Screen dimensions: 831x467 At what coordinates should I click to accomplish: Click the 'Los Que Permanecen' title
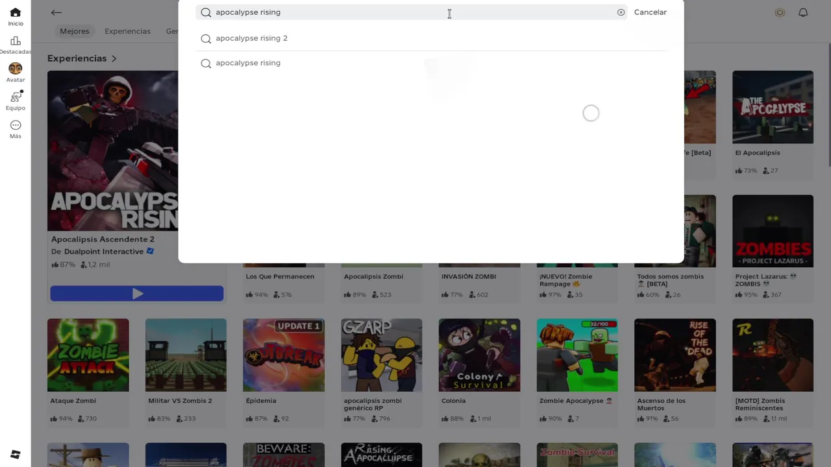click(280, 276)
